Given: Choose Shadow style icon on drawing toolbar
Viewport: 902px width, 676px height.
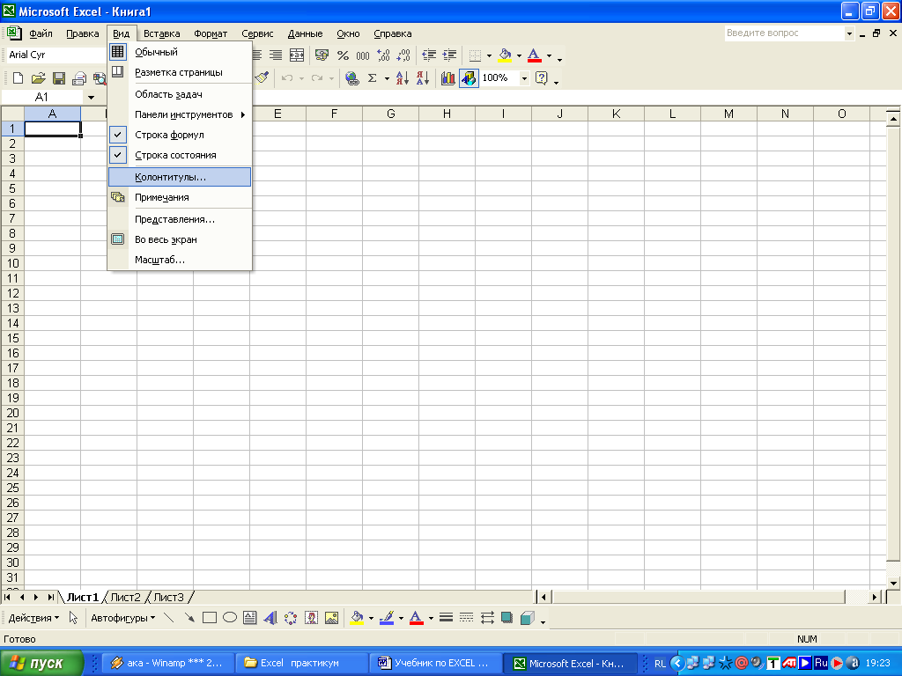Looking at the screenshot, I should (x=506, y=618).
